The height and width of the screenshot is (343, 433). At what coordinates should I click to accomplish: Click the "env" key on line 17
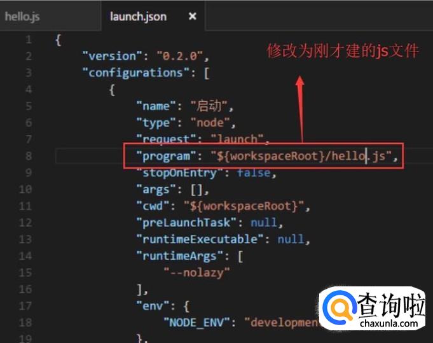[153, 306]
